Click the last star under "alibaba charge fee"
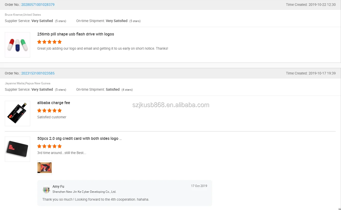 pos(60,110)
